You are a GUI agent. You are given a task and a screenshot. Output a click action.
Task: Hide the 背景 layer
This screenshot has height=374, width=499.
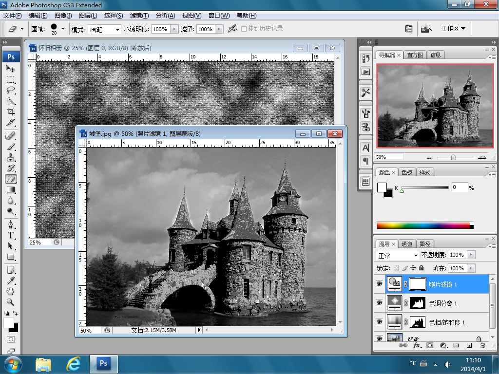[379, 338]
